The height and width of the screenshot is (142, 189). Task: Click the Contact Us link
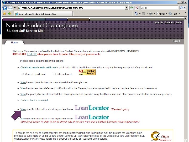click(170, 22)
